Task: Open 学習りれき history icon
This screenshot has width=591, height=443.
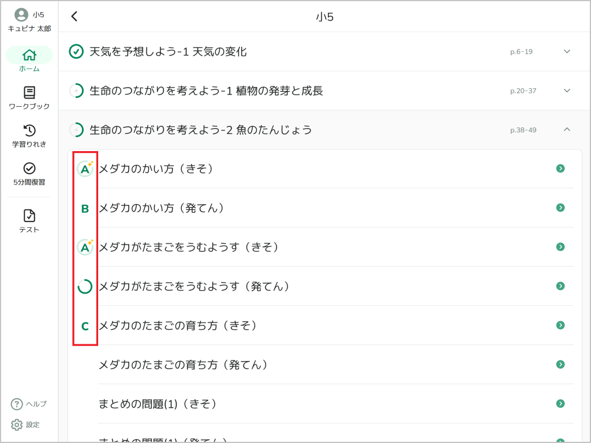Action: [x=29, y=130]
